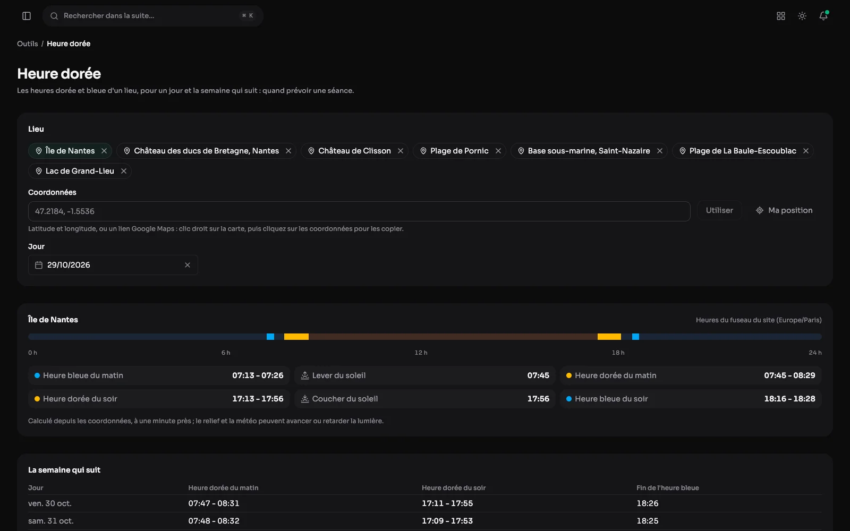This screenshot has width=850, height=531.
Task: Click the morning blue hour timeline segment
Action: 270,337
